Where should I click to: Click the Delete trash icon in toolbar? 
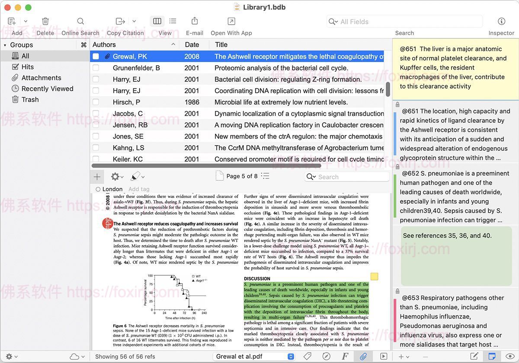45,22
